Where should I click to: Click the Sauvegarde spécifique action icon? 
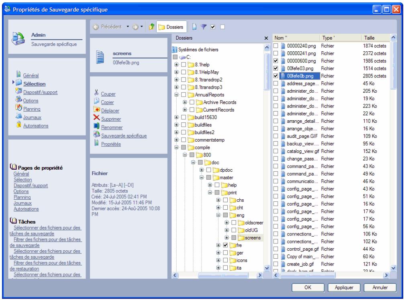tap(96, 134)
